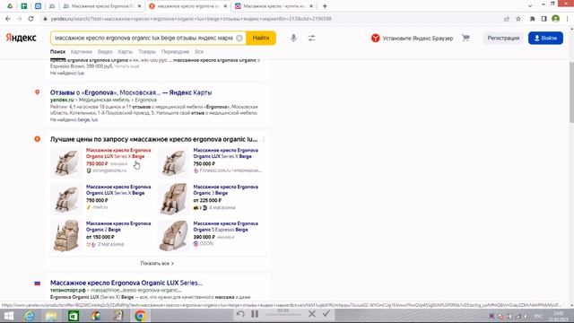Open the Chrome three-dot menu

click(x=568, y=19)
